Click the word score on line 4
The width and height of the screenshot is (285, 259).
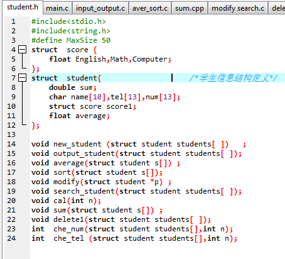point(77,50)
